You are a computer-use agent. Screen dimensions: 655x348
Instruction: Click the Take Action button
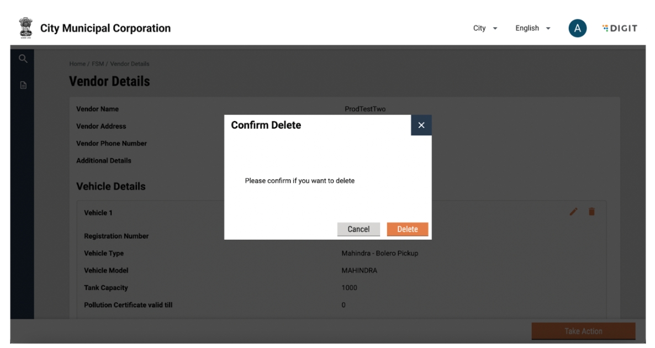point(583,331)
